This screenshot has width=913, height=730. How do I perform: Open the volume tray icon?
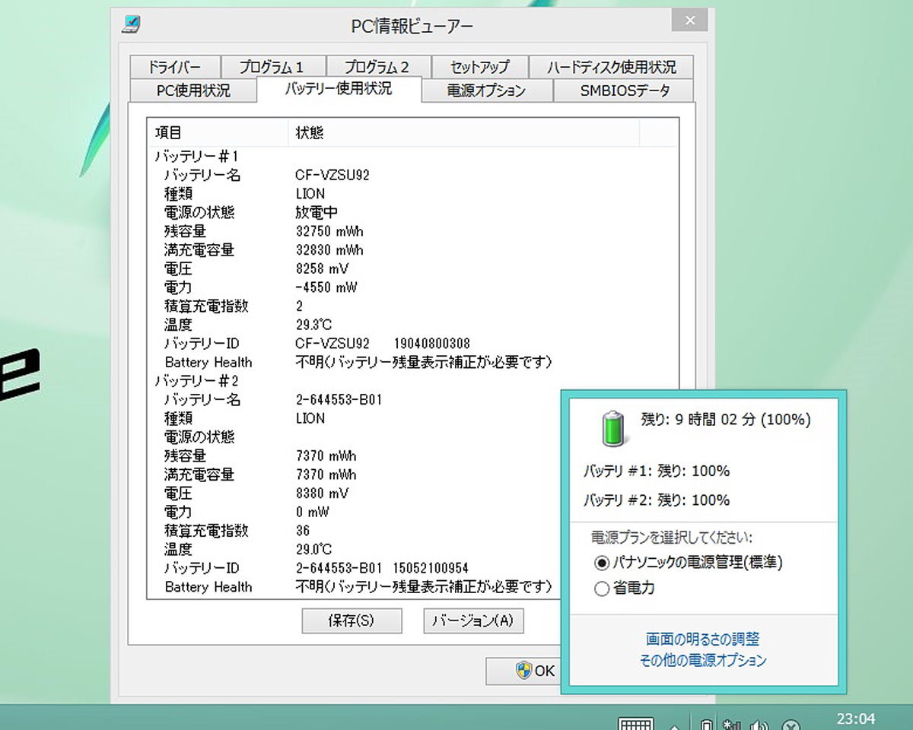coord(759,725)
